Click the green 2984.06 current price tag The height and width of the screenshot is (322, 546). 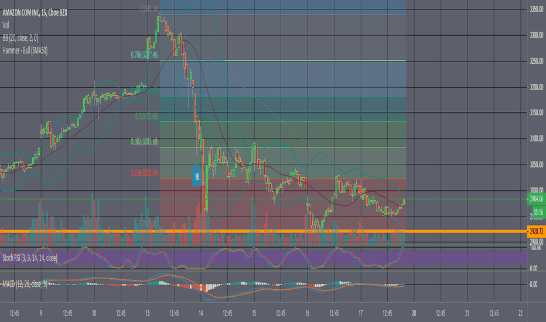click(x=537, y=199)
